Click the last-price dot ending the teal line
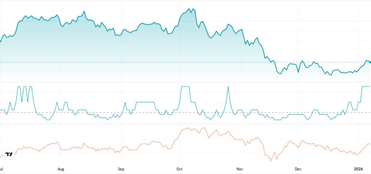Viewport: 371px width, 174px height. click(370, 62)
